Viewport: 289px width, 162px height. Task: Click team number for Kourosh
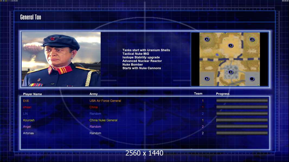pyautogui.click(x=203, y=120)
